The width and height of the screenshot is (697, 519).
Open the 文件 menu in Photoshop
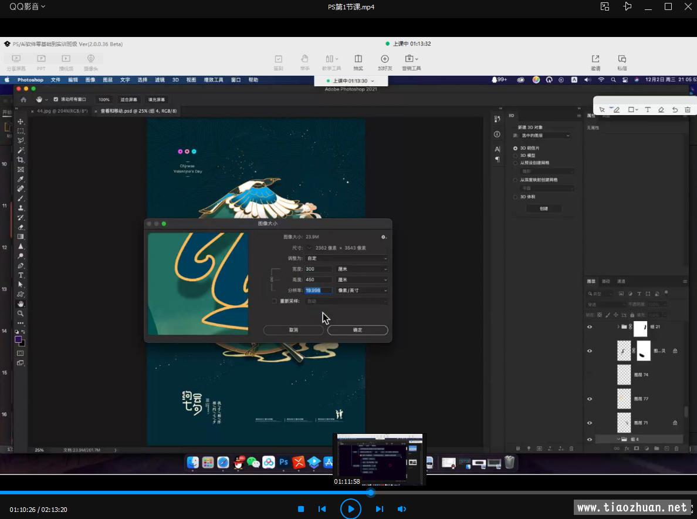(56, 80)
